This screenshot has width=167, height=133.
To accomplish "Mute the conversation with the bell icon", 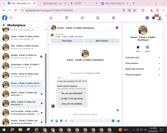I will tap(138, 48).
